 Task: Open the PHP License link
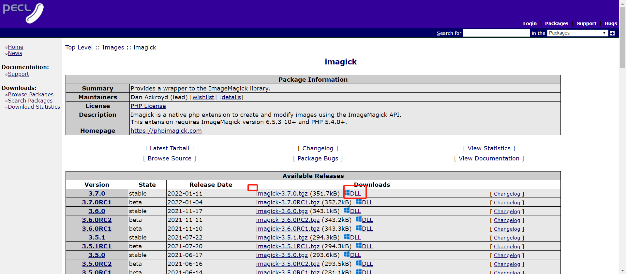pyautogui.click(x=148, y=106)
